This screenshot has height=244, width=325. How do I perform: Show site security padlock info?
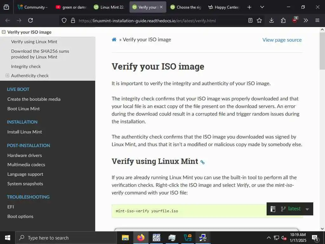coord(73,21)
